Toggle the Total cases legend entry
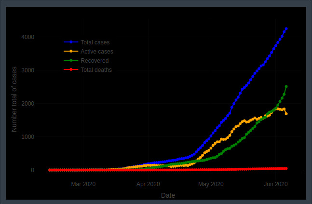 (94, 42)
